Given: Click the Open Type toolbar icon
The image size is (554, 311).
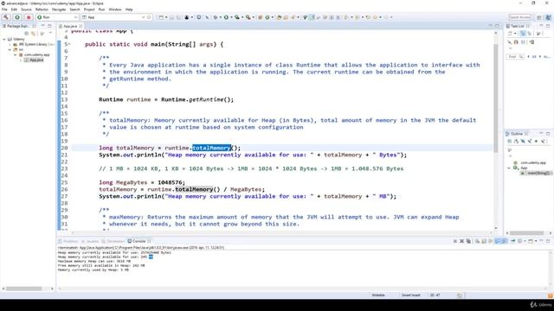Looking at the screenshot, I should click(279, 17).
